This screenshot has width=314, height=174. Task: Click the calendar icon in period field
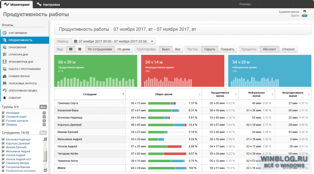coord(76,41)
